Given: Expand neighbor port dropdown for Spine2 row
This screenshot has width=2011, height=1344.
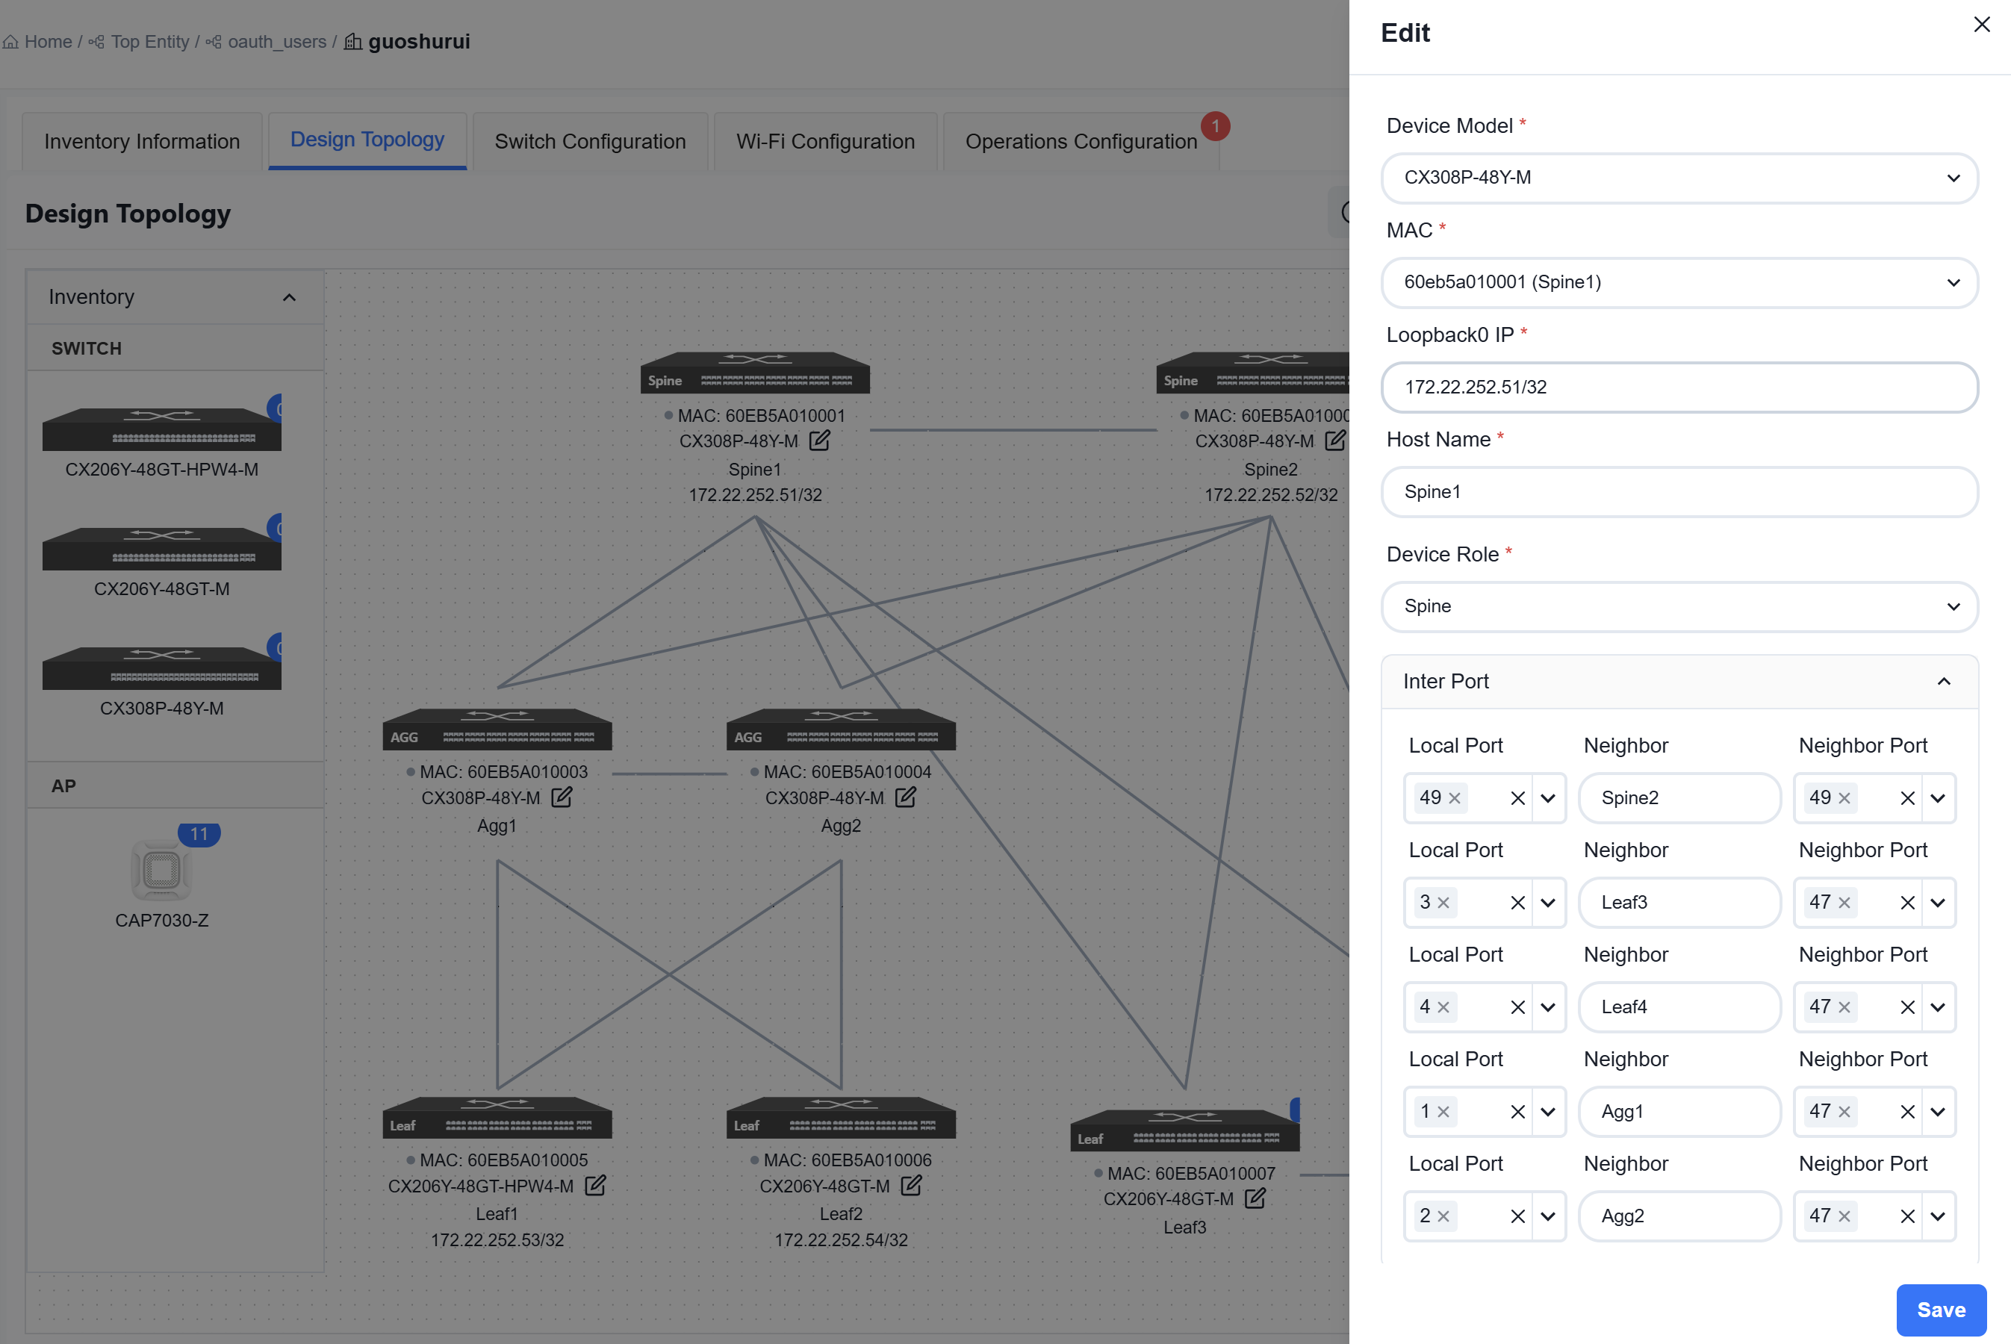Looking at the screenshot, I should [x=1937, y=799].
